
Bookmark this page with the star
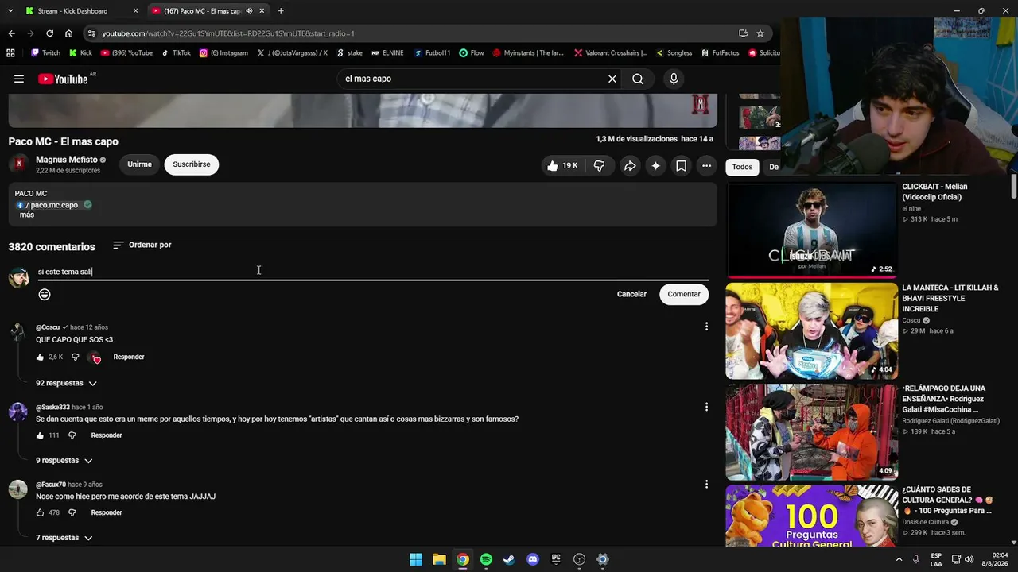(x=760, y=33)
